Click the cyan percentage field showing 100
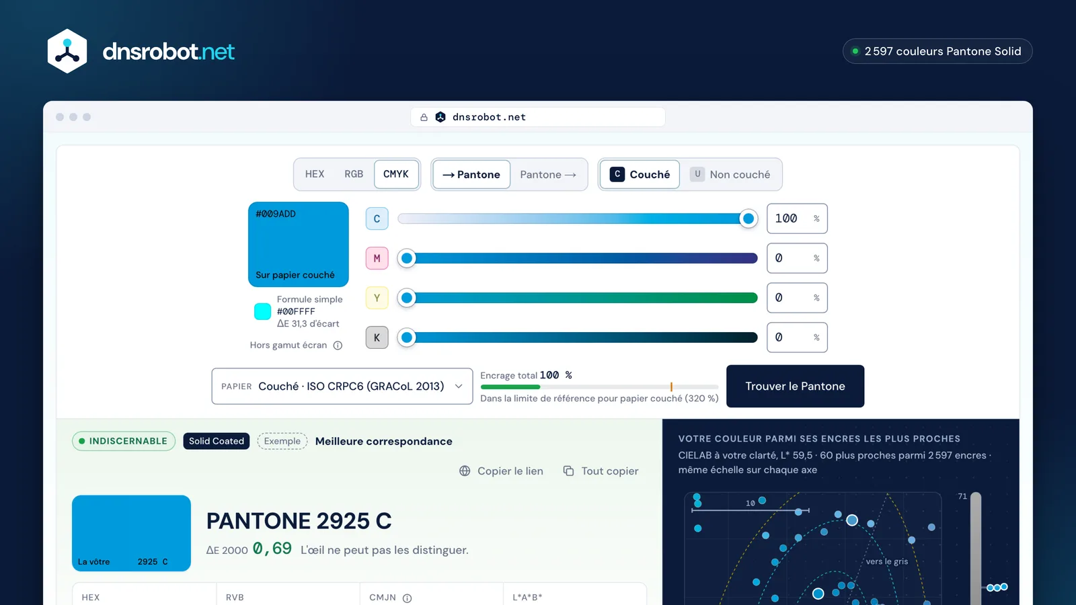This screenshot has width=1076, height=605. (x=797, y=218)
